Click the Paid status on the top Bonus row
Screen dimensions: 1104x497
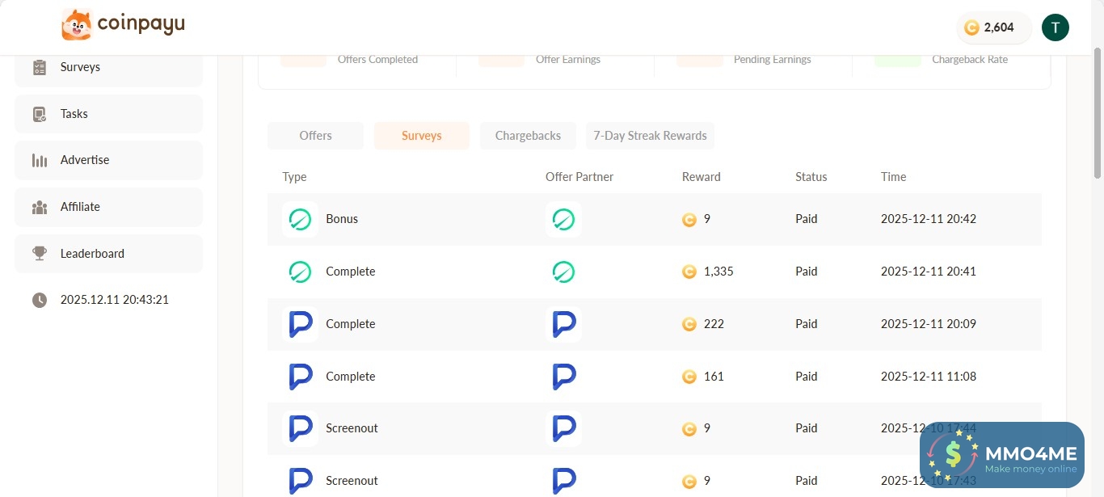click(x=806, y=218)
